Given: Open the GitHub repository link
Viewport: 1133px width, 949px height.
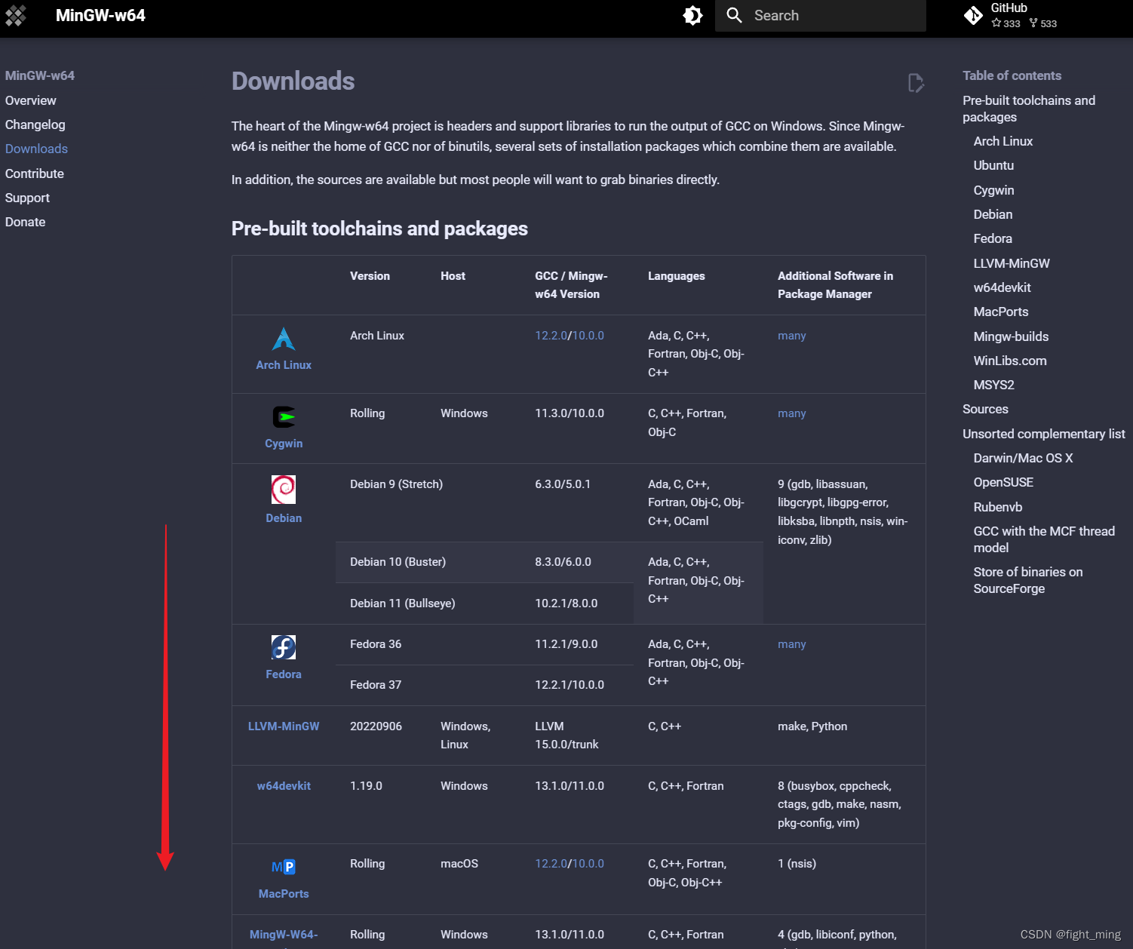Looking at the screenshot, I should pyautogui.click(x=1011, y=15).
